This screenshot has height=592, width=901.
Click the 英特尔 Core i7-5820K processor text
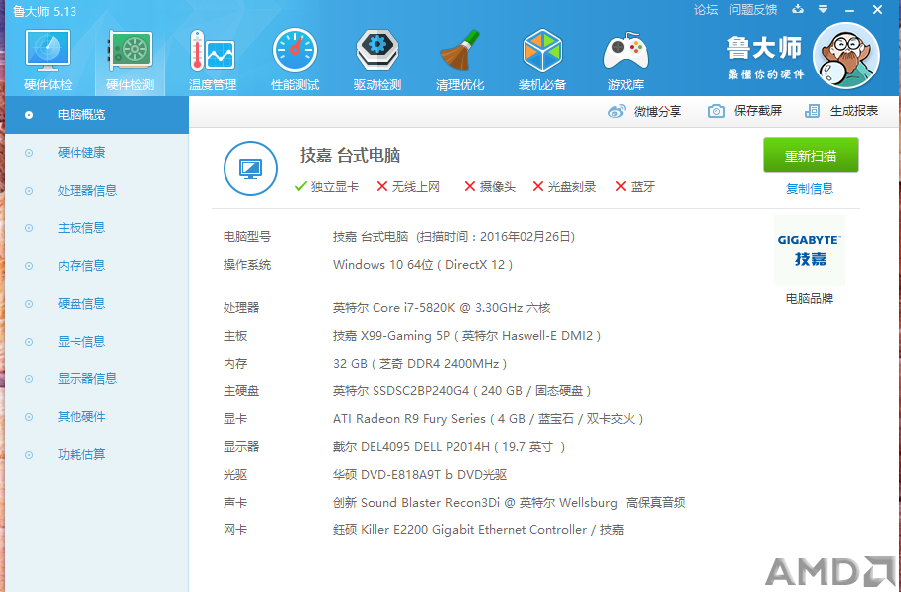441,308
